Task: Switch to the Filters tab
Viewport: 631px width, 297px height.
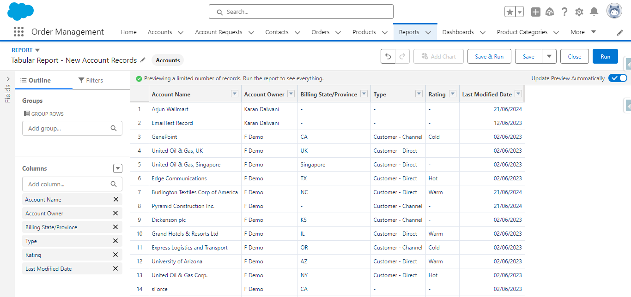Action: tap(91, 80)
